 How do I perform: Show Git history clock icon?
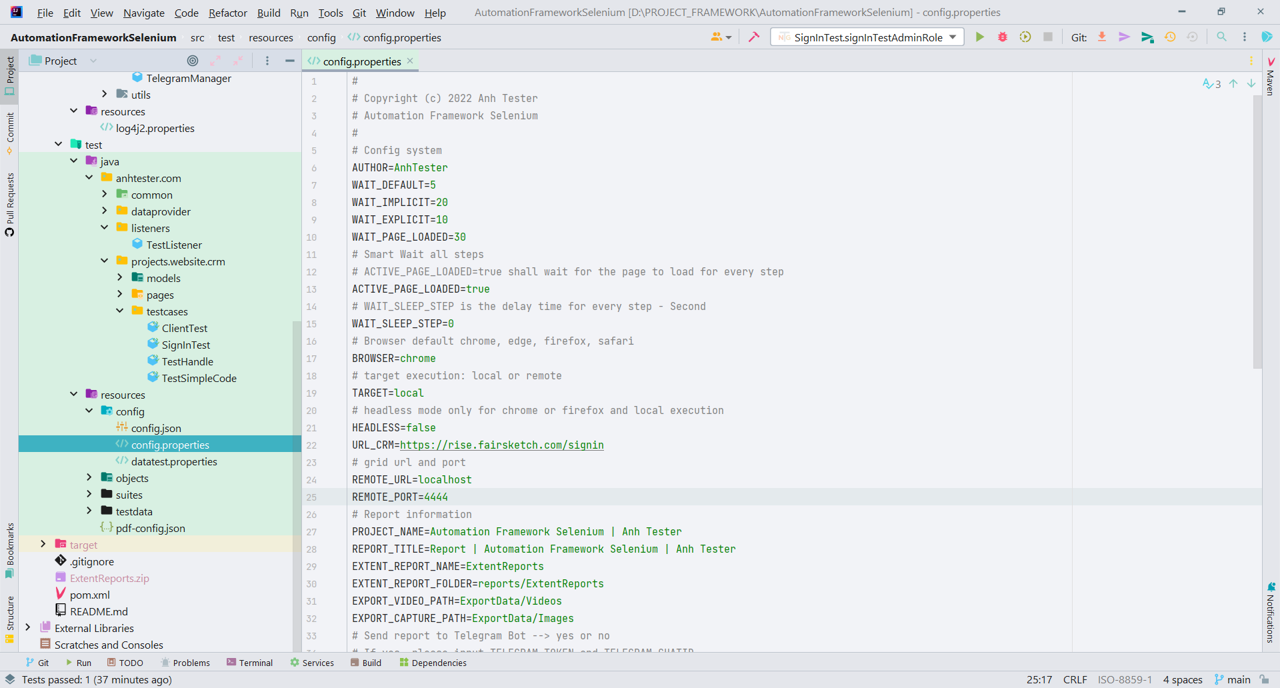(x=1170, y=37)
